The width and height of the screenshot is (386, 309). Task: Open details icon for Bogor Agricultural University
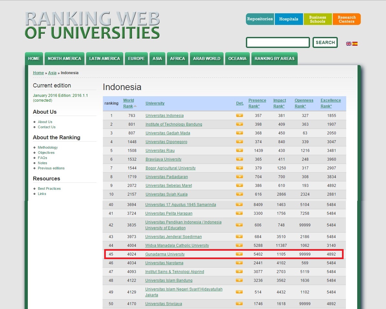(x=239, y=168)
